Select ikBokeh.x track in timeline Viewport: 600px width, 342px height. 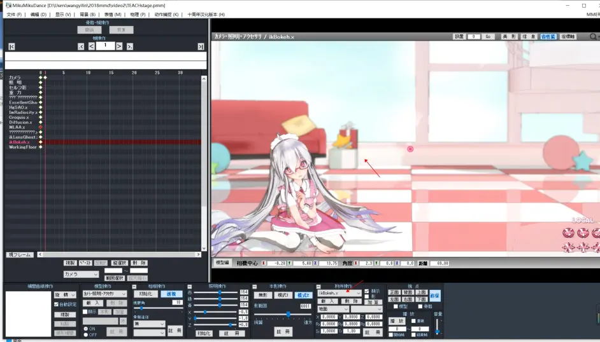[20, 142]
